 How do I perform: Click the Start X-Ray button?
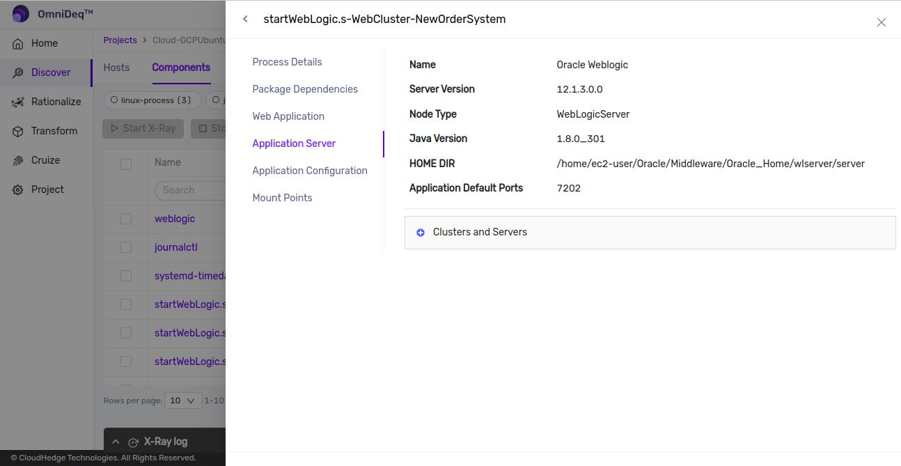pos(143,128)
